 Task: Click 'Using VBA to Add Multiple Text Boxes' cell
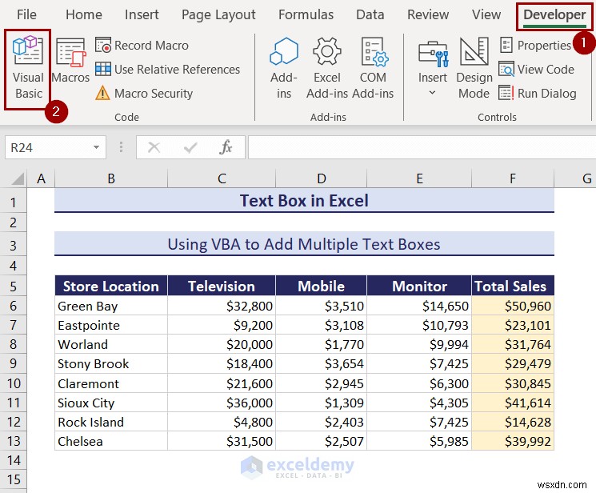[304, 244]
